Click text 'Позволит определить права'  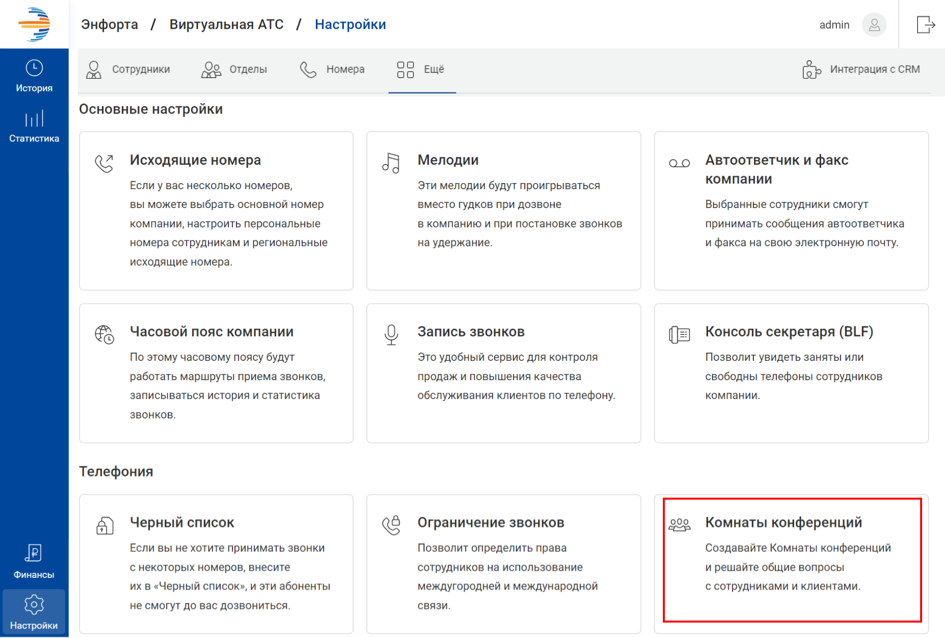tap(492, 548)
